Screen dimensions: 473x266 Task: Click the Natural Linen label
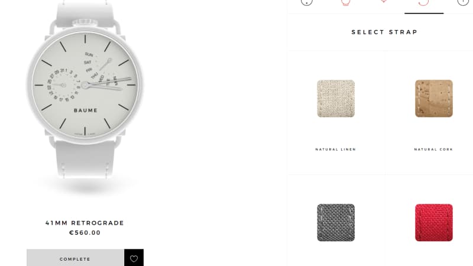click(x=336, y=150)
